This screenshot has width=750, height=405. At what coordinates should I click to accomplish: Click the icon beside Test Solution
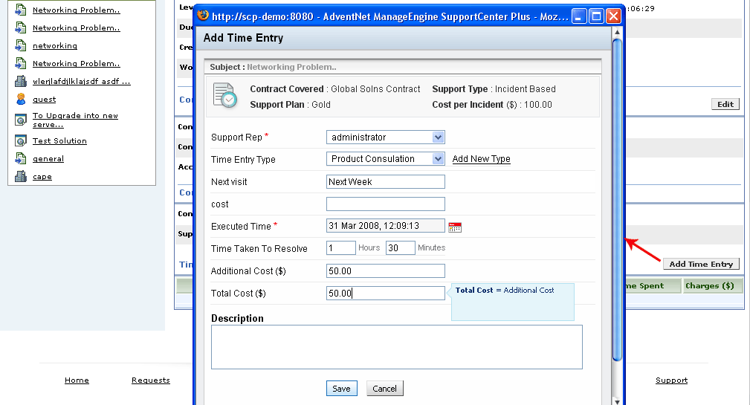pos(21,140)
